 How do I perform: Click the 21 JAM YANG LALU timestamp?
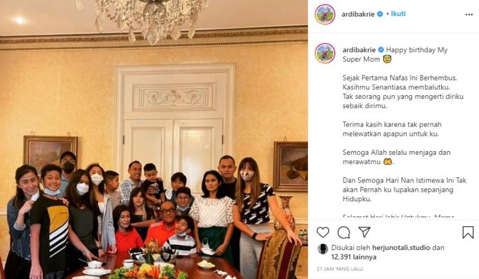[x=339, y=269]
